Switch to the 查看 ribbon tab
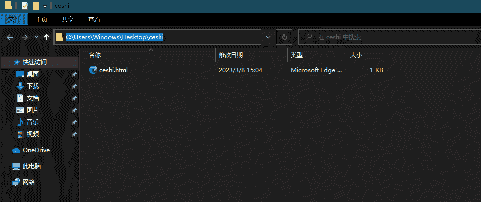This screenshot has width=481, height=202. (94, 20)
